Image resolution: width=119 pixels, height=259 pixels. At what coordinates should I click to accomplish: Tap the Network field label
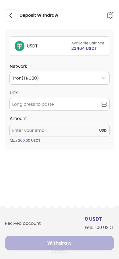(x=18, y=66)
